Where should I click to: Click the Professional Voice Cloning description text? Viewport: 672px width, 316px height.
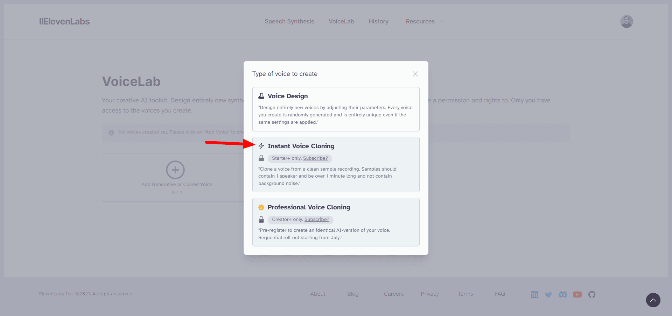click(324, 234)
